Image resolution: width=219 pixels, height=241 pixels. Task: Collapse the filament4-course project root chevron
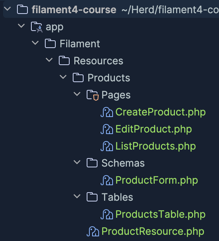click(x=7, y=9)
